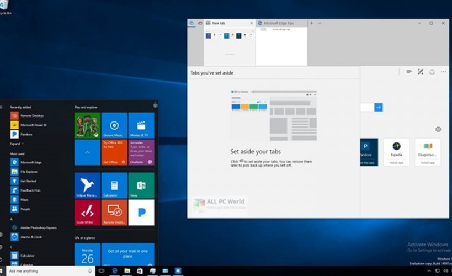Click the Ask me anything search box
452x276 pixels.
[47, 271]
